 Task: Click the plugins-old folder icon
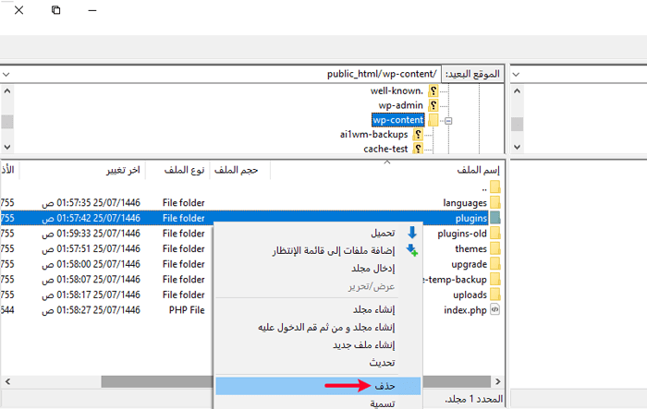point(495,234)
